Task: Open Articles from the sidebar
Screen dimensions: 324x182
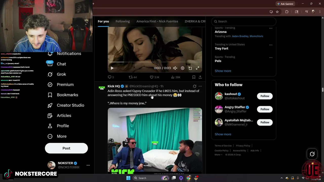Action: click(59, 116)
